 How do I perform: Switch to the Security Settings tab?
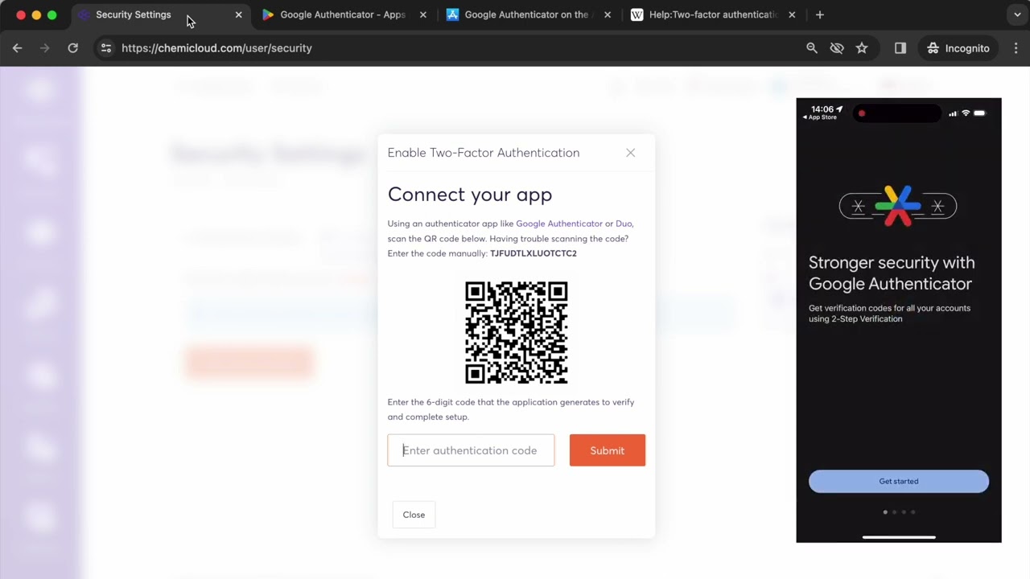[161, 14]
